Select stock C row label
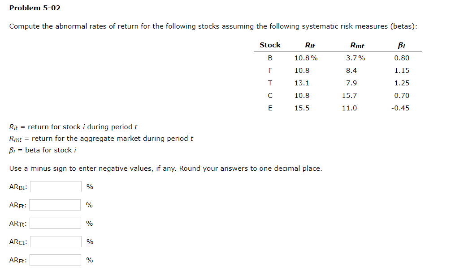Screen dimensions: 455x274 pos(270,95)
